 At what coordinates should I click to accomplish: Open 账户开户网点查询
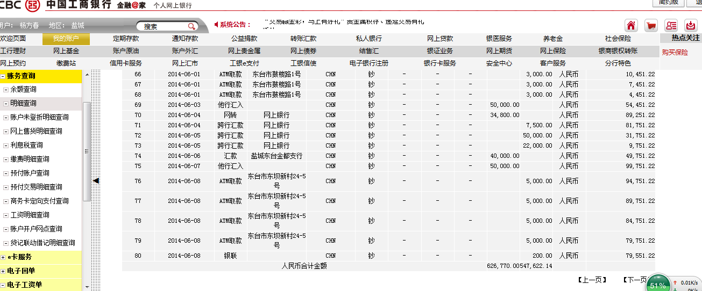36,229
